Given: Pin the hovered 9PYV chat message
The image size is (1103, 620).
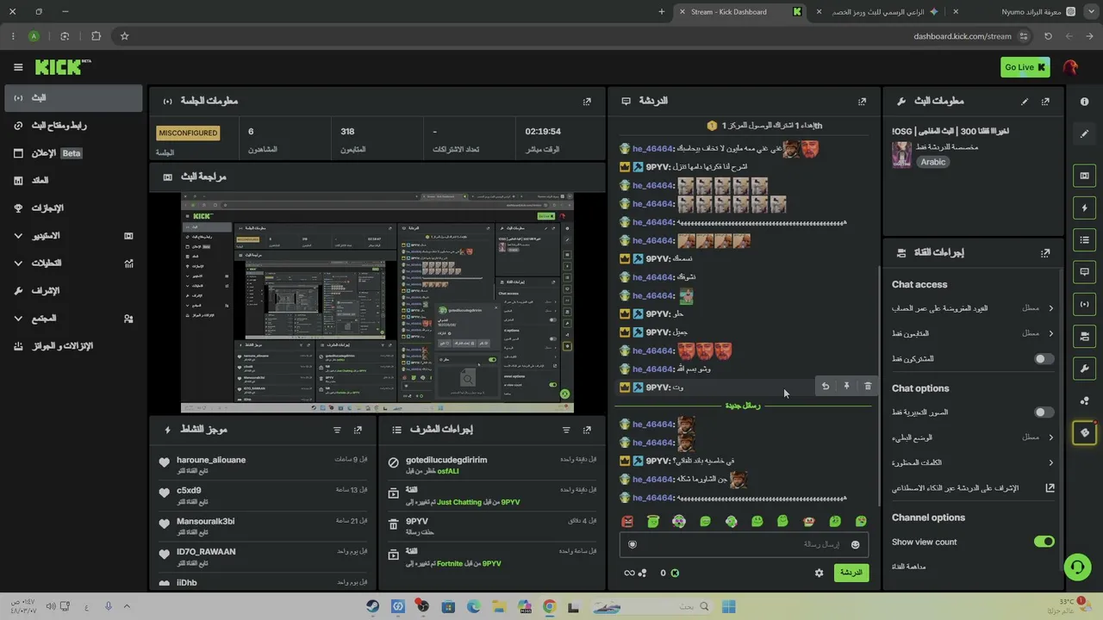Looking at the screenshot, I should (x=846, y=387).
